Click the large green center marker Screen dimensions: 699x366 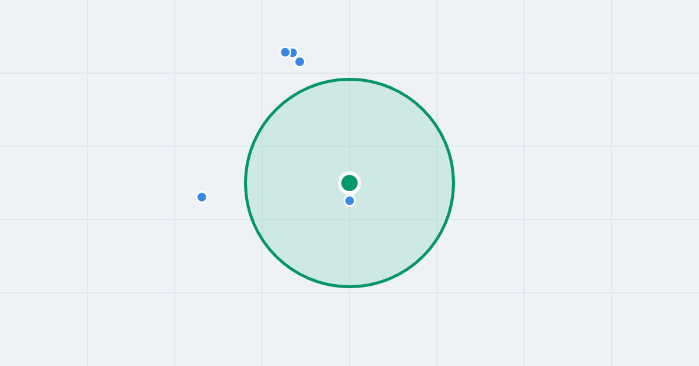point(349,183)
